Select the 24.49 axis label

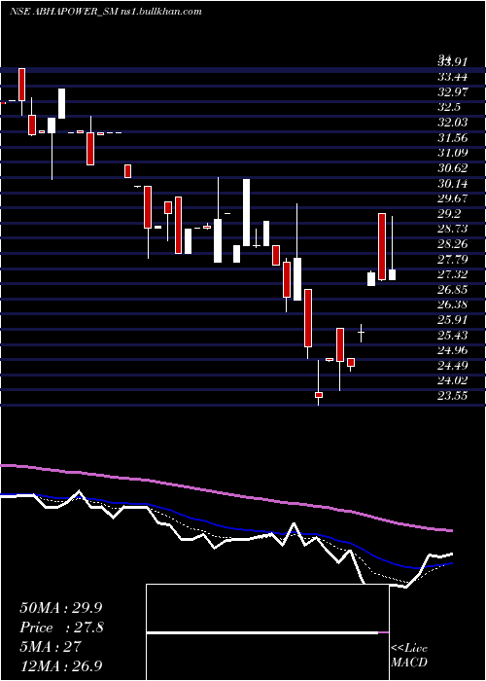tap(453, 365)
